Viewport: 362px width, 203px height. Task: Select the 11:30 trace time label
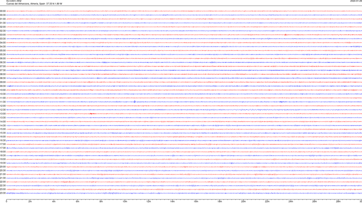(x=3, y=102)
